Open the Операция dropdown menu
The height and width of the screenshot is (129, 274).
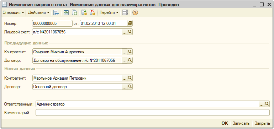click(x=13, y=12)
